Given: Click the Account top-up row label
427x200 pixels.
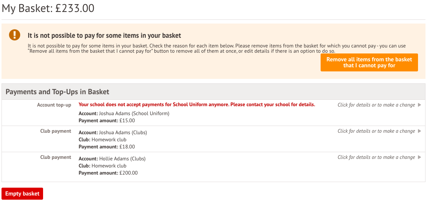Looking at the screenshot, I should (54, 105).
